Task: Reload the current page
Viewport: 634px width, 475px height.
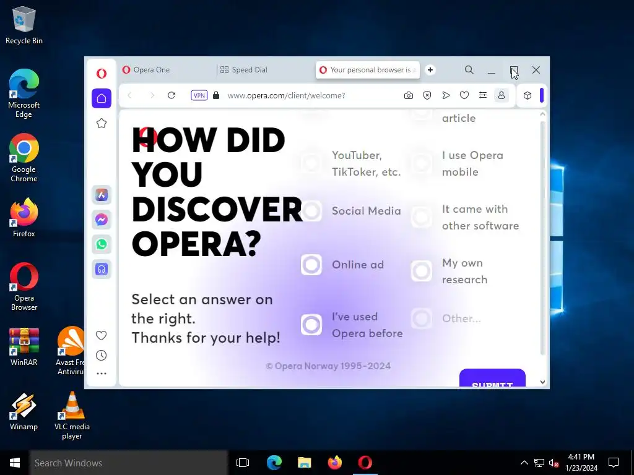Action: [172, 95]
